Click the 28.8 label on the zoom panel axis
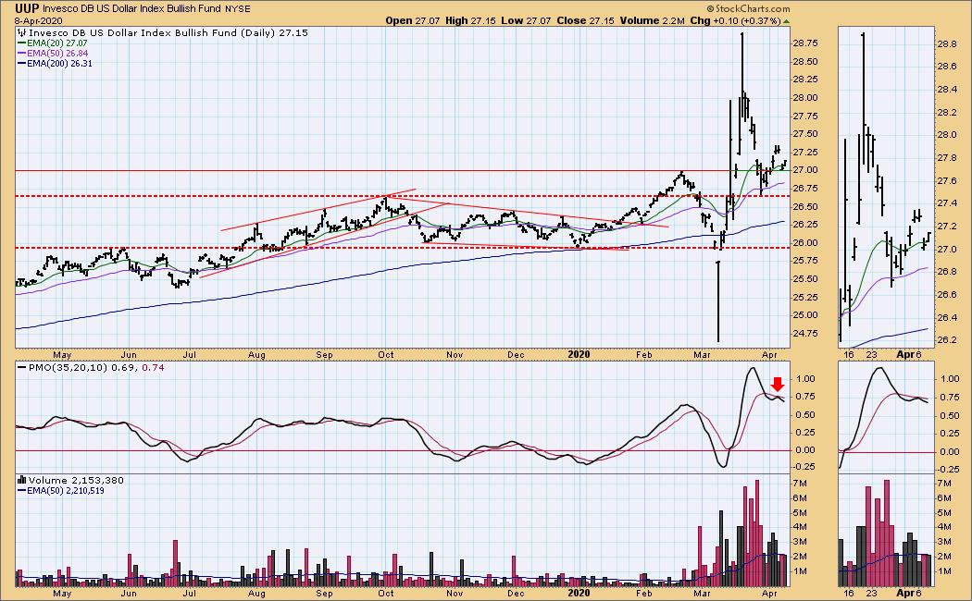This screenshot has width=972, height=601. point(946,44)
